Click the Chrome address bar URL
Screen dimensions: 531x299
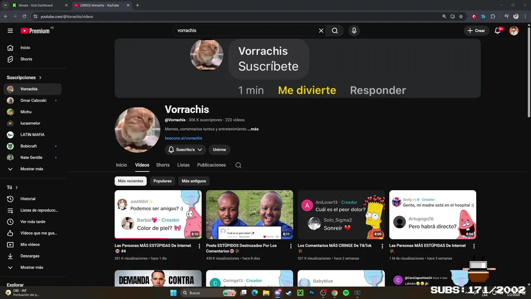point(67,17)
